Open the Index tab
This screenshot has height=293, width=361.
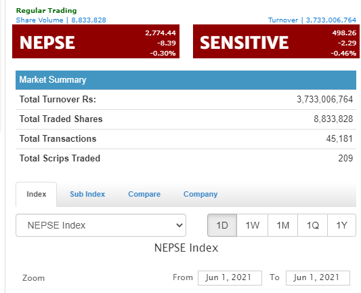pos(37,194)
